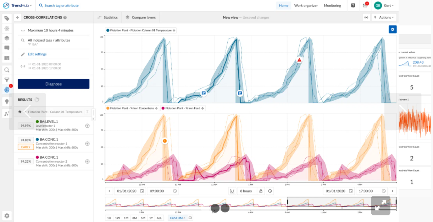The width and height of the screenshot is (433, 222).
Task: Open Work organizer tab
Action: pyautogui.click(x=306, y=5)
